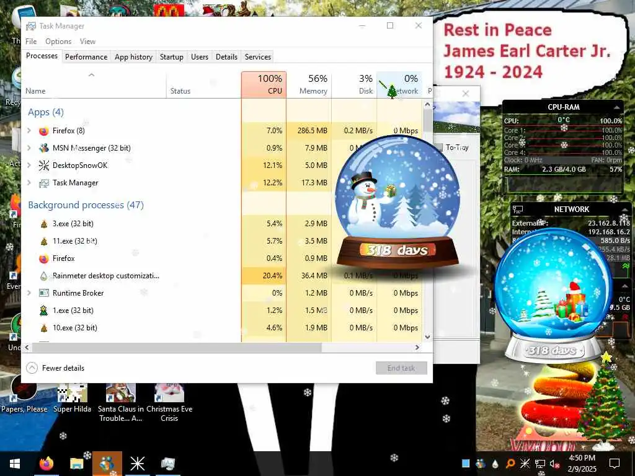Click the MSN Messenger tray icon
635x476 pixels.
click(481, 464)
